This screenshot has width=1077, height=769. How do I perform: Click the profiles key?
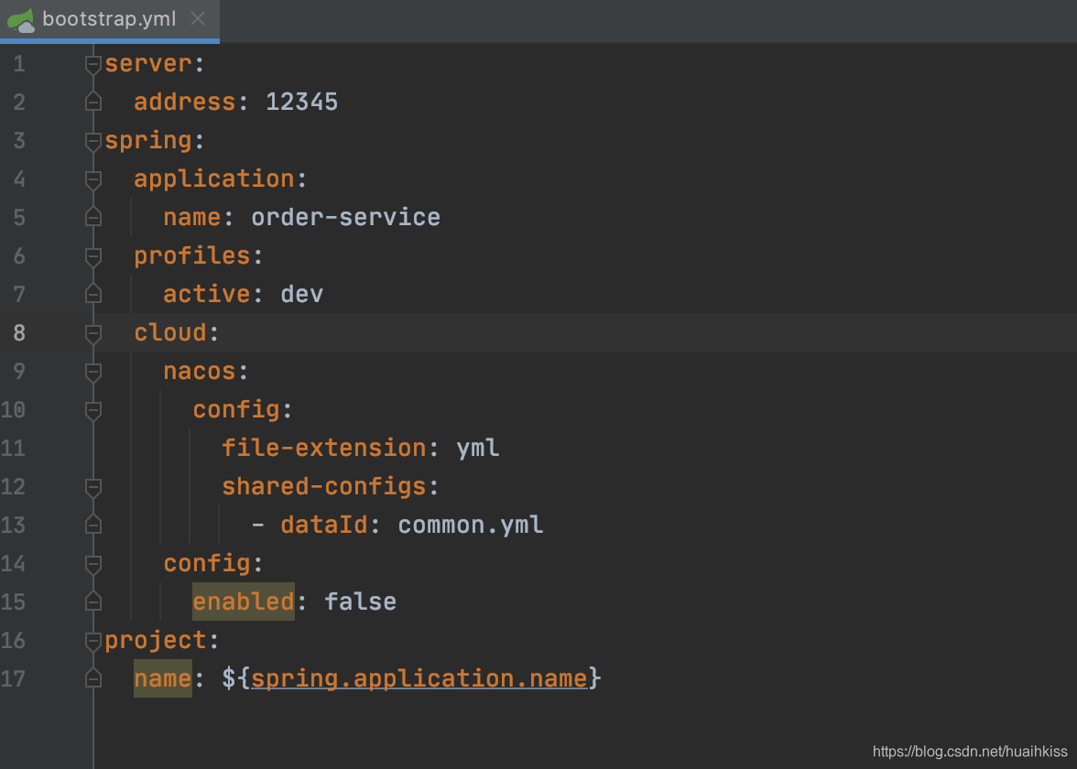coord(192,256)
